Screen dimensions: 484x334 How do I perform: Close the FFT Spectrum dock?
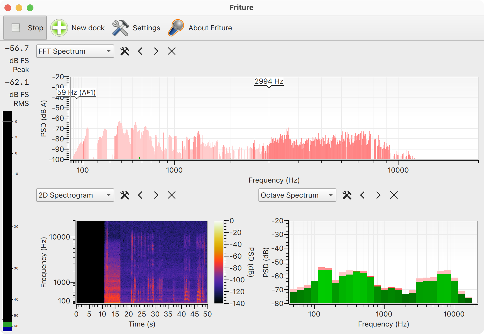click(x=172, y=51)
